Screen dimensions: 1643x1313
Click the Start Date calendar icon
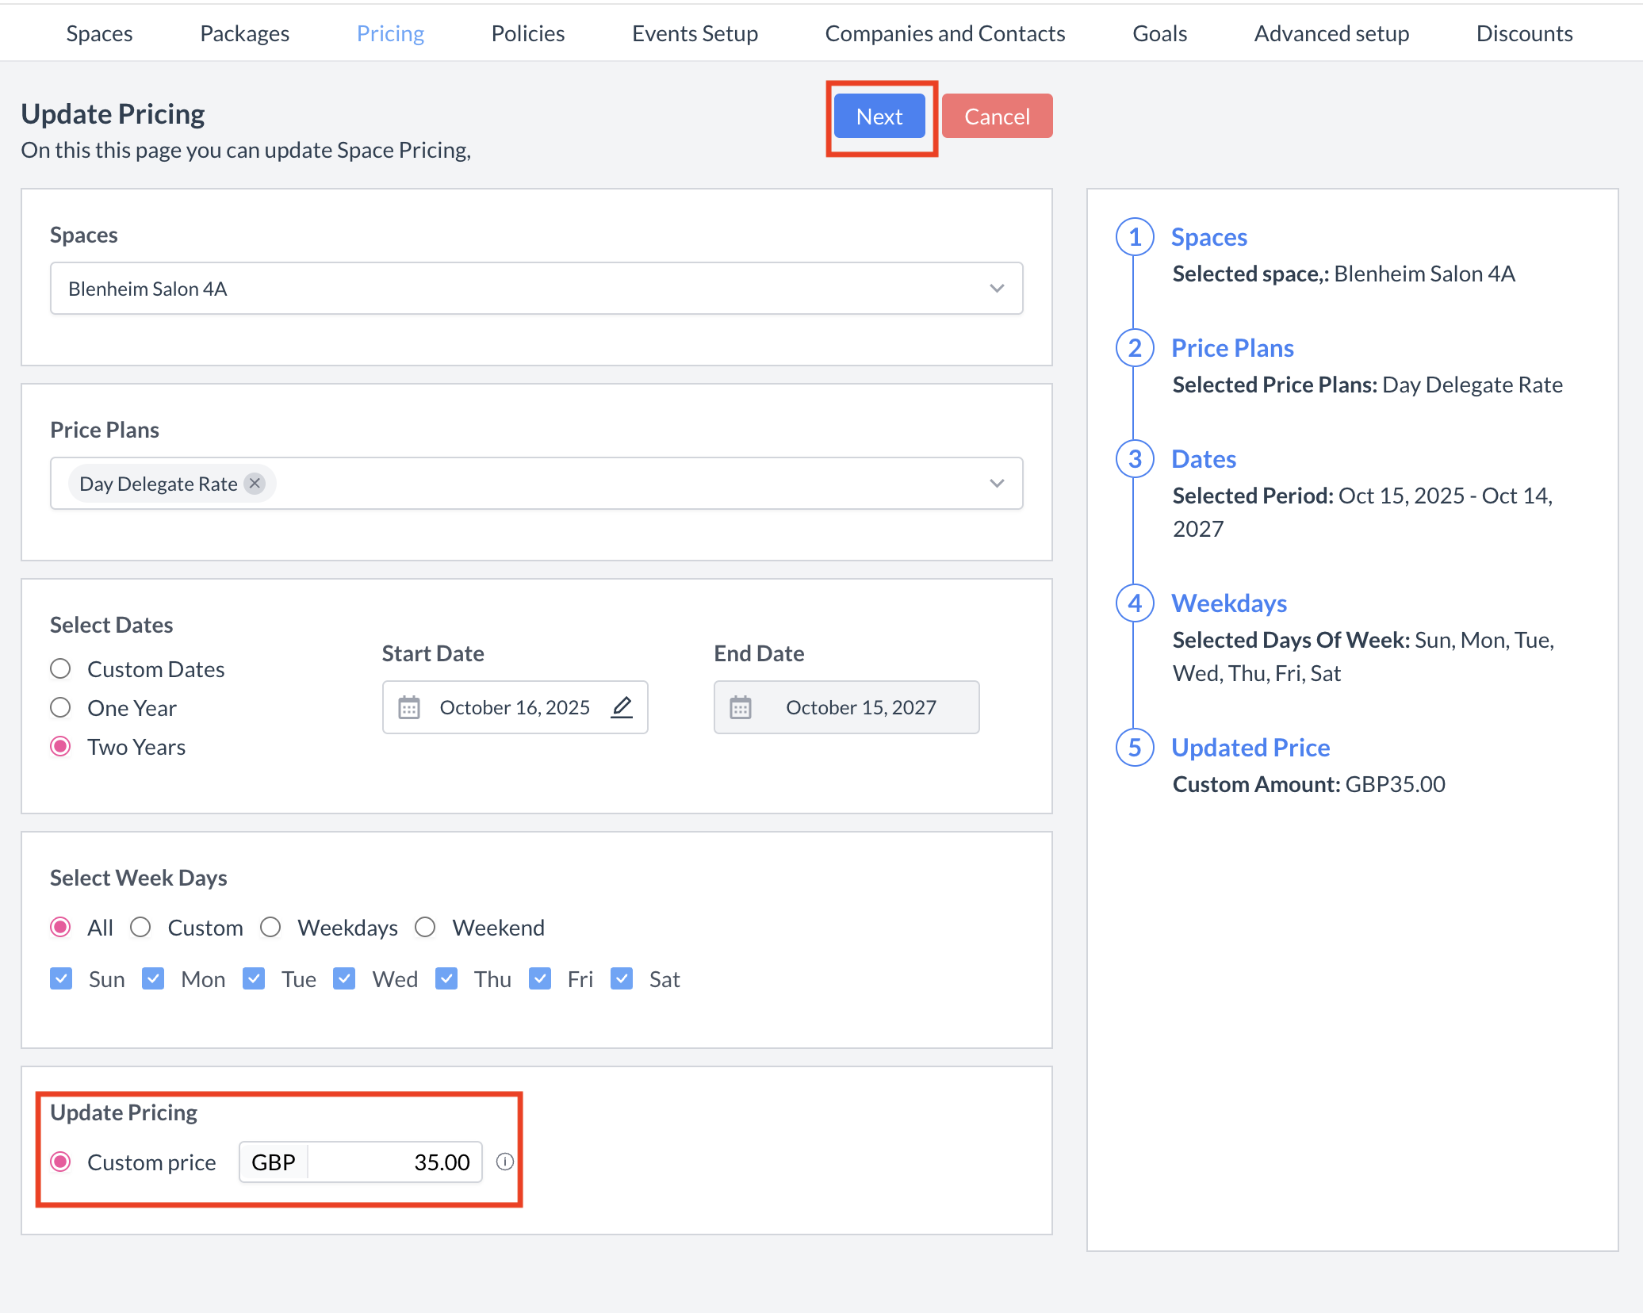pos(409,707)
